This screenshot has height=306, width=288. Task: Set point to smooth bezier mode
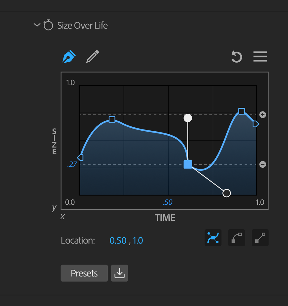213,238
